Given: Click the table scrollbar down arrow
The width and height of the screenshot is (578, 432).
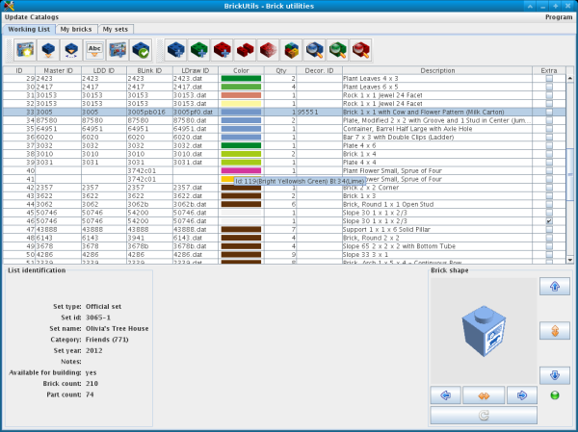Looking at the screenshot, I should pos(570,260).
